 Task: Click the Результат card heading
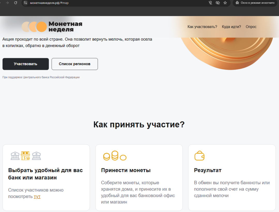click(x=208, y=170)
